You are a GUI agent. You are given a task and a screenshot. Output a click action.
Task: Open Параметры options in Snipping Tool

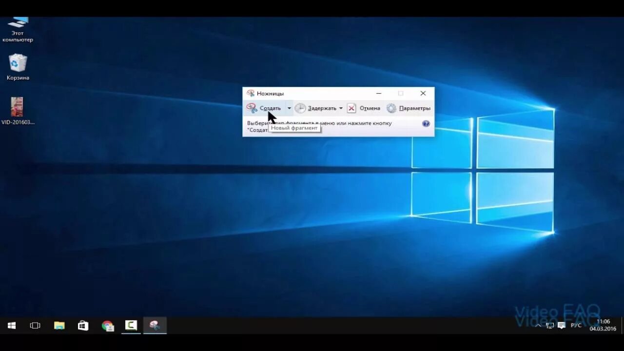[409, 108]
